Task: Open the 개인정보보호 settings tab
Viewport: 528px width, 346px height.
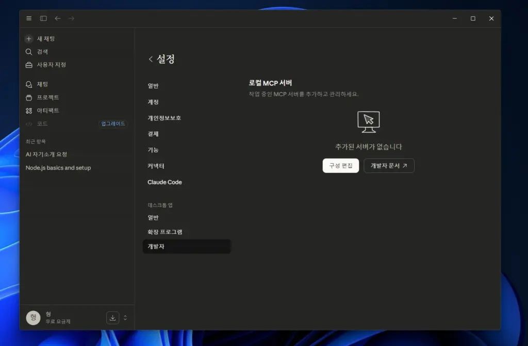Action: (187, 118)
